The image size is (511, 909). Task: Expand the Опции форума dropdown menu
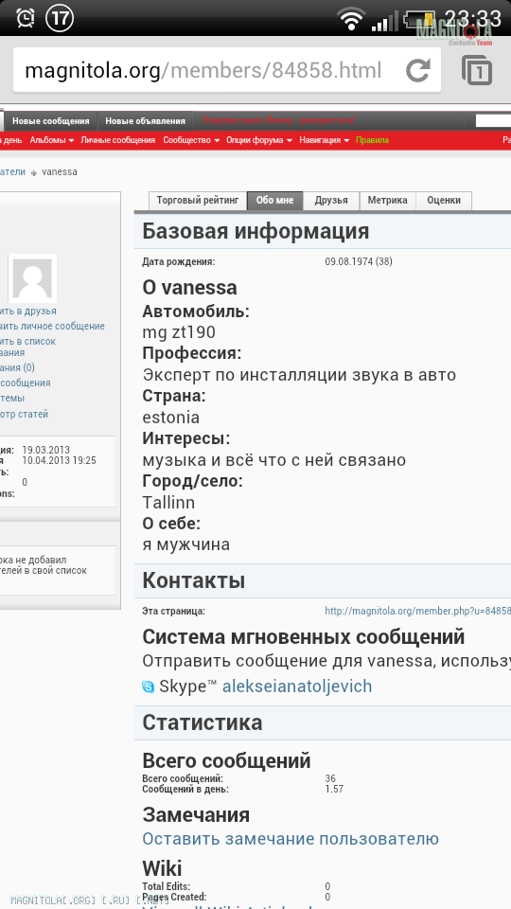[259, 140]
